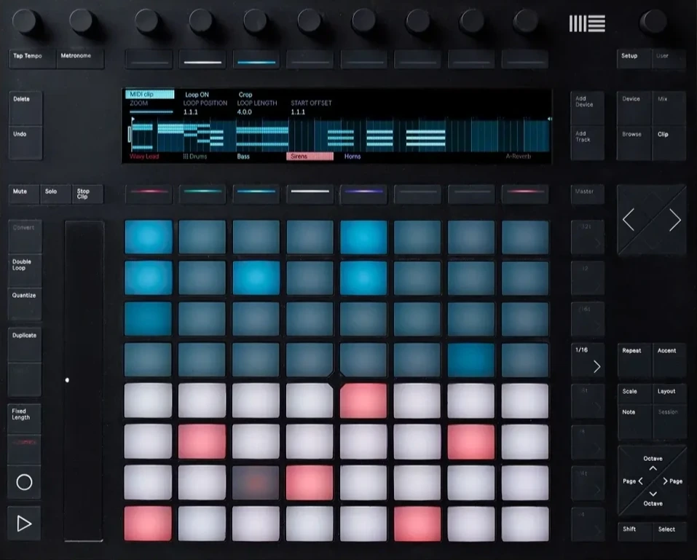Image resolution: width=697 pixels, height=560 pixels.
Task: Click the left arrow navigation button
Action: click(629, 219)
